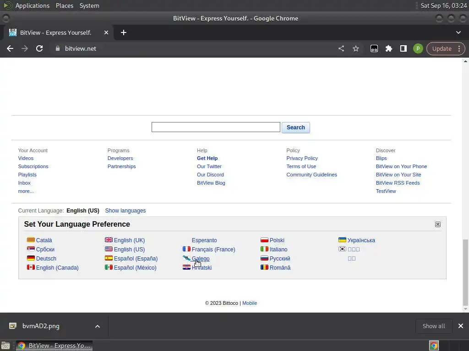The height and width of the screenshot is (351, 469).
Task: Choose Galego as the language
Action: point(201,259)
